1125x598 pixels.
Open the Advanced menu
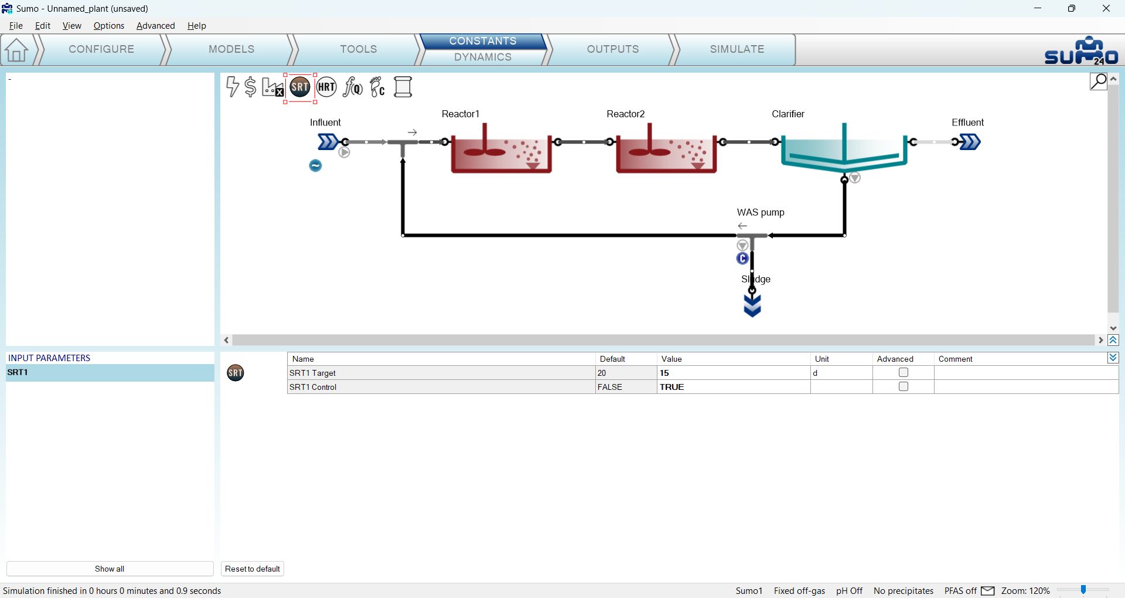click(155, 26)
